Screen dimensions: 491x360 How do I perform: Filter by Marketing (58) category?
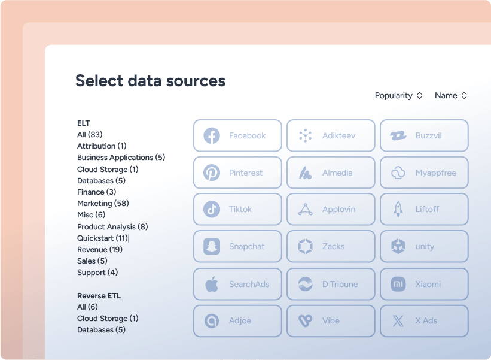[x=103, y=204]
